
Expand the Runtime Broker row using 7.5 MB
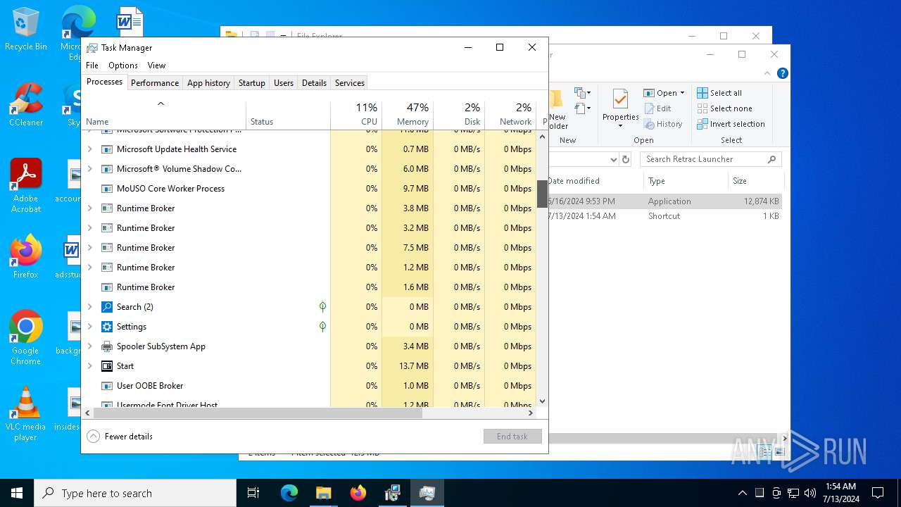click(89, 248)
